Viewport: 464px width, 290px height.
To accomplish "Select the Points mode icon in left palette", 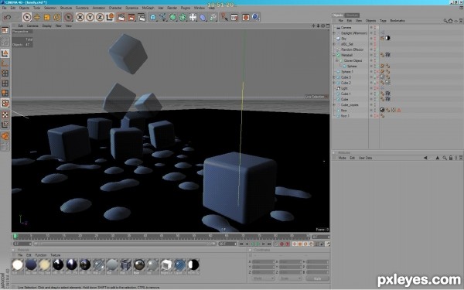I will point(5,73).
